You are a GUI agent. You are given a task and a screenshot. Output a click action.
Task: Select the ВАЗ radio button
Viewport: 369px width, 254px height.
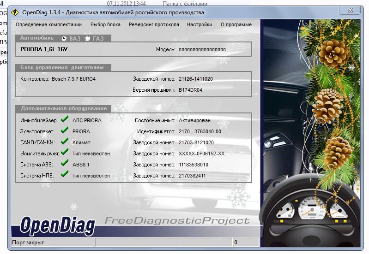[x=64, y=39]
